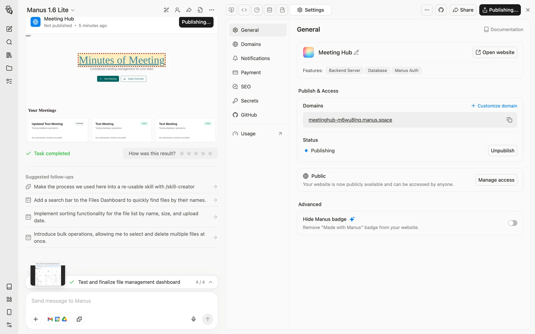Edit the Meeting Hub name with the pencil icon
This screenshot has width=535, height=334.
356,52
